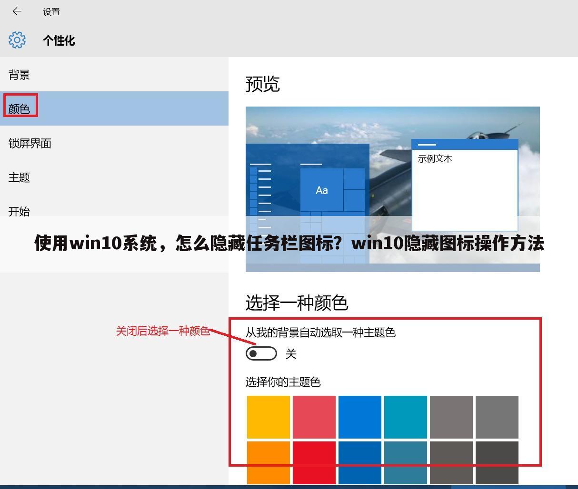
Task: Choose the steel teal swatch in the second row
Action: click(406, 463)
